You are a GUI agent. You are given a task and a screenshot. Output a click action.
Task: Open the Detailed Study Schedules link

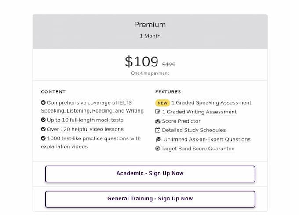194,130
